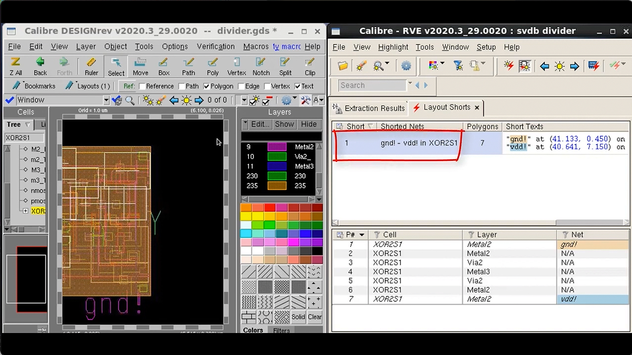Screen dimensions: 632x355
Task: Click the Hide button in the Layers panel
Action: point(308,124)
